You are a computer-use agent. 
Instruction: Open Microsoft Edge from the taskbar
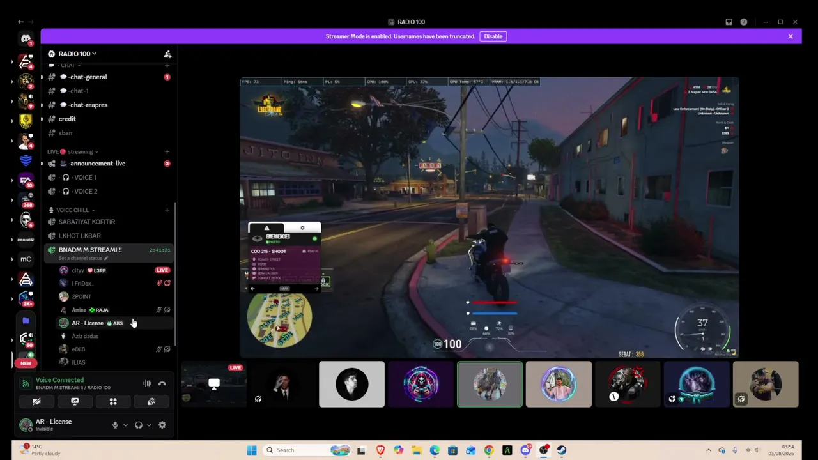[x=435, y=450]
